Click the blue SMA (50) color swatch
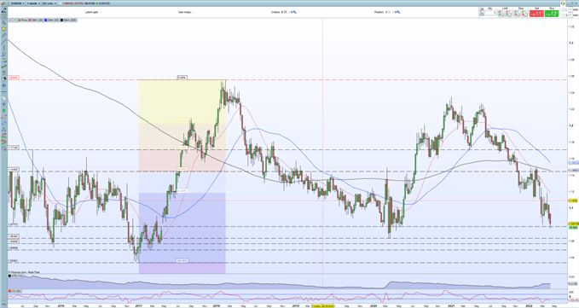This screenshot has width=579, height=308. tap(46, 20)
